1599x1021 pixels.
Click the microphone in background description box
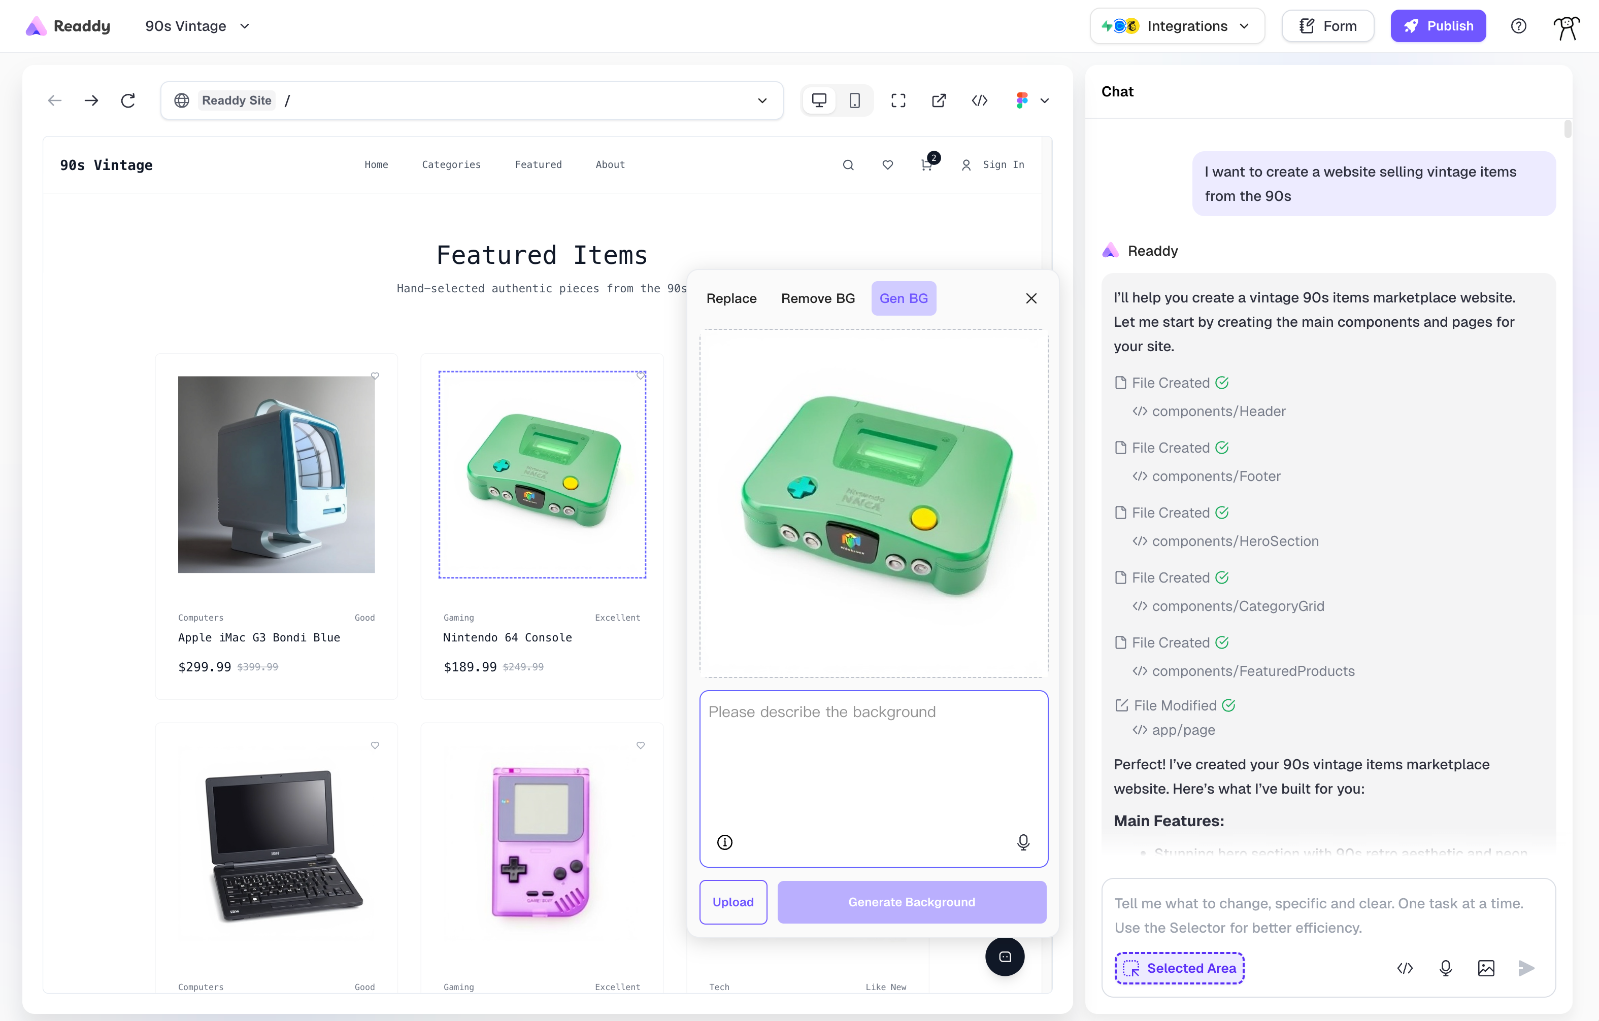click(x=1023, y=842)
